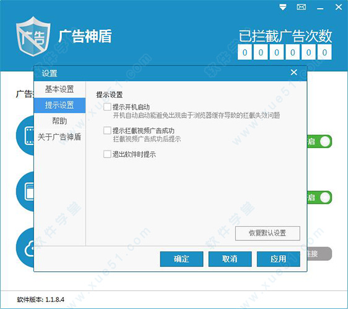Click 提示设置 section heading in panel
348x309 pixels.
pyautogui.click(x=110, y=95)
